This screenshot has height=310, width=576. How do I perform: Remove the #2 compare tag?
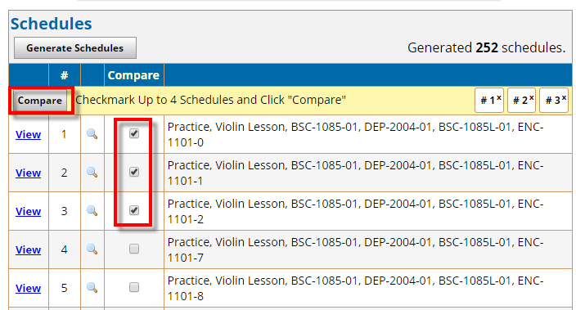point(531,97)
